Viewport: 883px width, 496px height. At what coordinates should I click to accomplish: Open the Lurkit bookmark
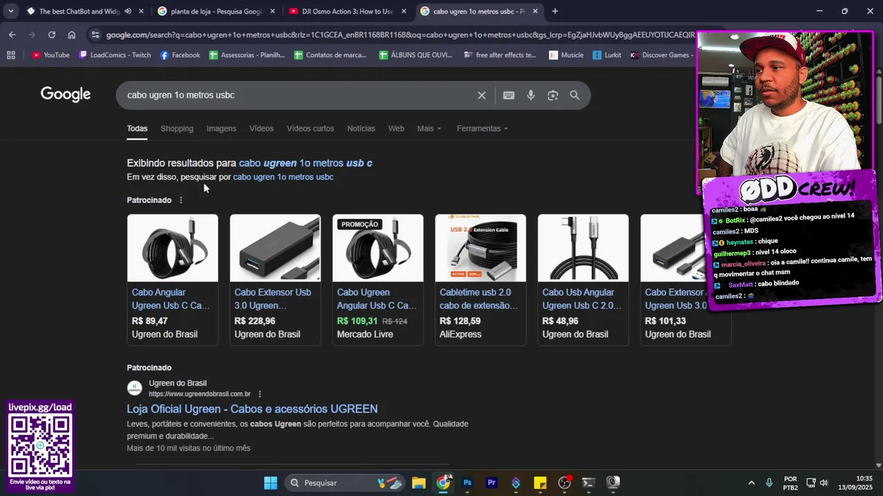[x=606, y=55]
